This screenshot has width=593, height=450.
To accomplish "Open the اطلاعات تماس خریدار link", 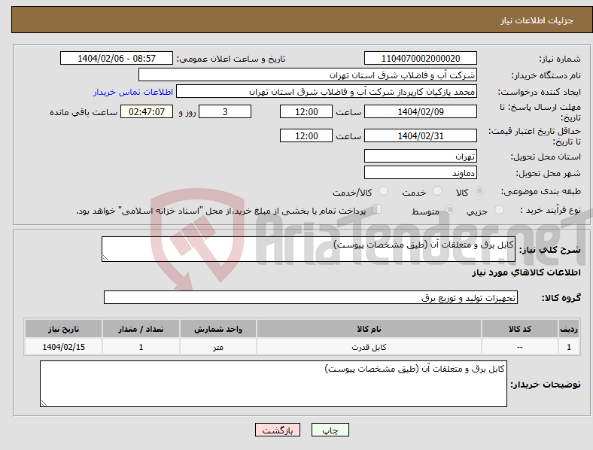I will coord(133,92).
